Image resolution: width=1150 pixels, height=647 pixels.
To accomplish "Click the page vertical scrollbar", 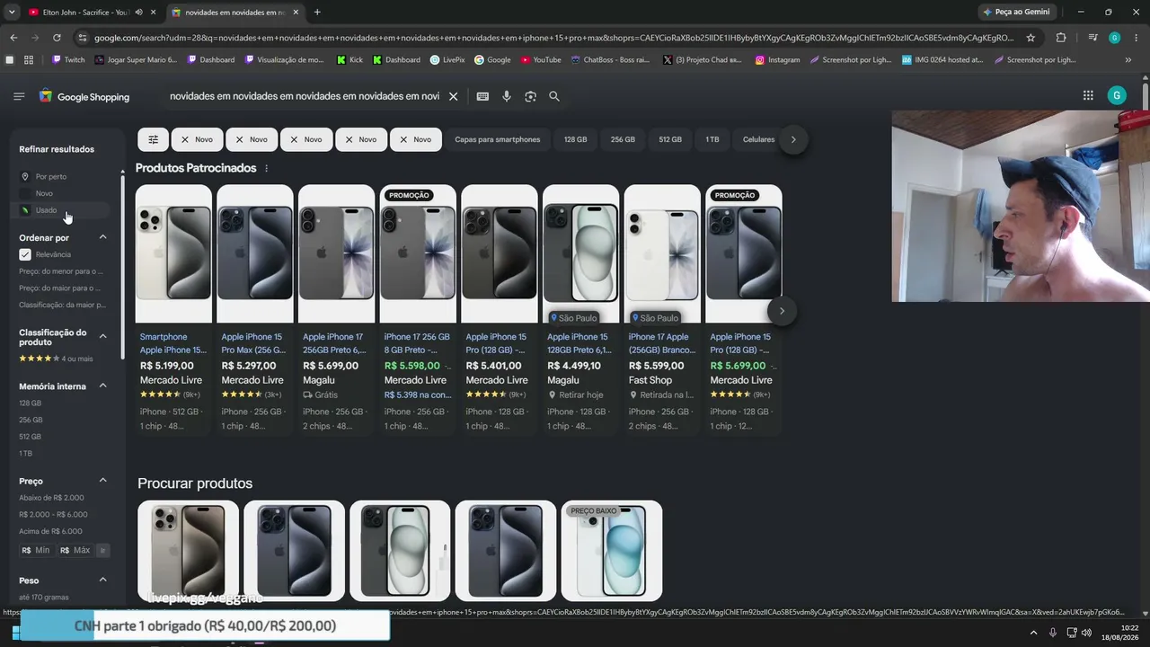I will click(x=1146, y=94).
